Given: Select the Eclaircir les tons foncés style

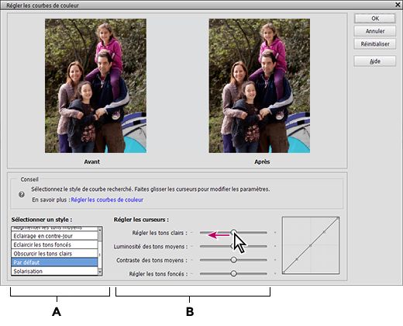Looking at the screenshot, I should click(54, 244).
